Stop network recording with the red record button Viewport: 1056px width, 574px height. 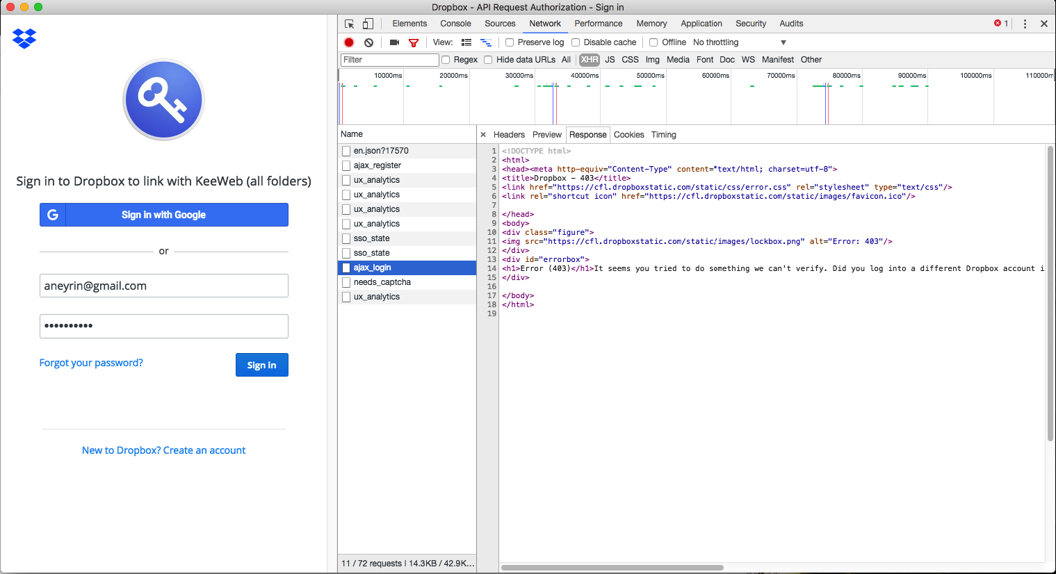point(348,42)
